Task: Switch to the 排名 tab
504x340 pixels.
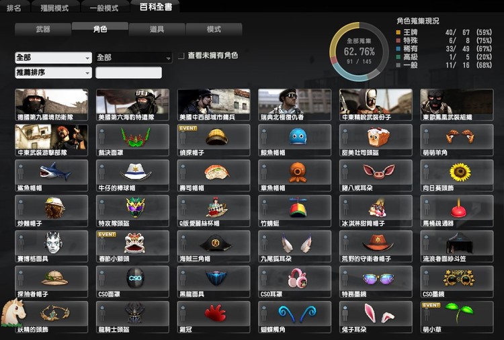Action: pos(14,7)
